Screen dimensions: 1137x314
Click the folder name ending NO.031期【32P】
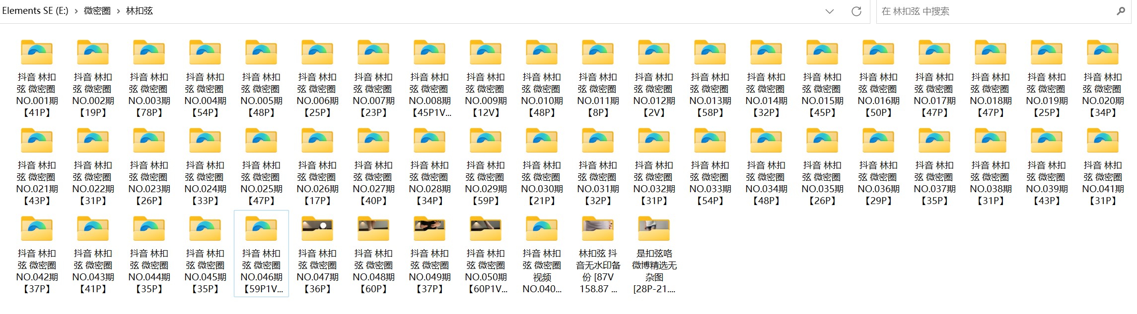pos(598,183)
